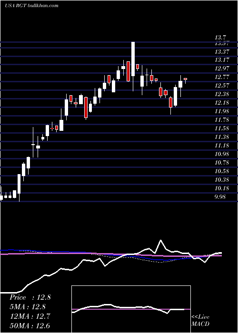Click inside the Live MACD inset chart box
238x333 pixels.
click(131, 309)
